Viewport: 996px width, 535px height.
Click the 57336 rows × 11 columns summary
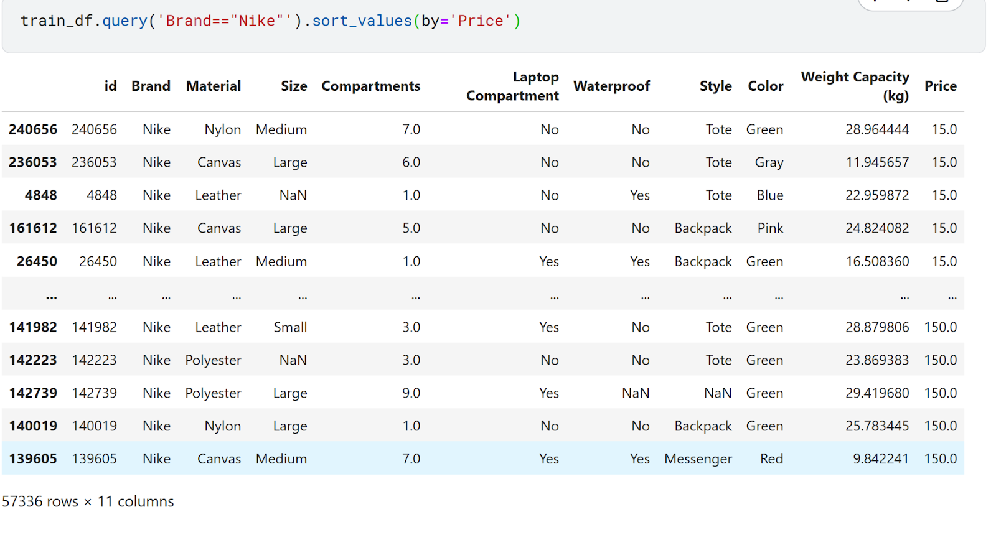click(88, 501)
